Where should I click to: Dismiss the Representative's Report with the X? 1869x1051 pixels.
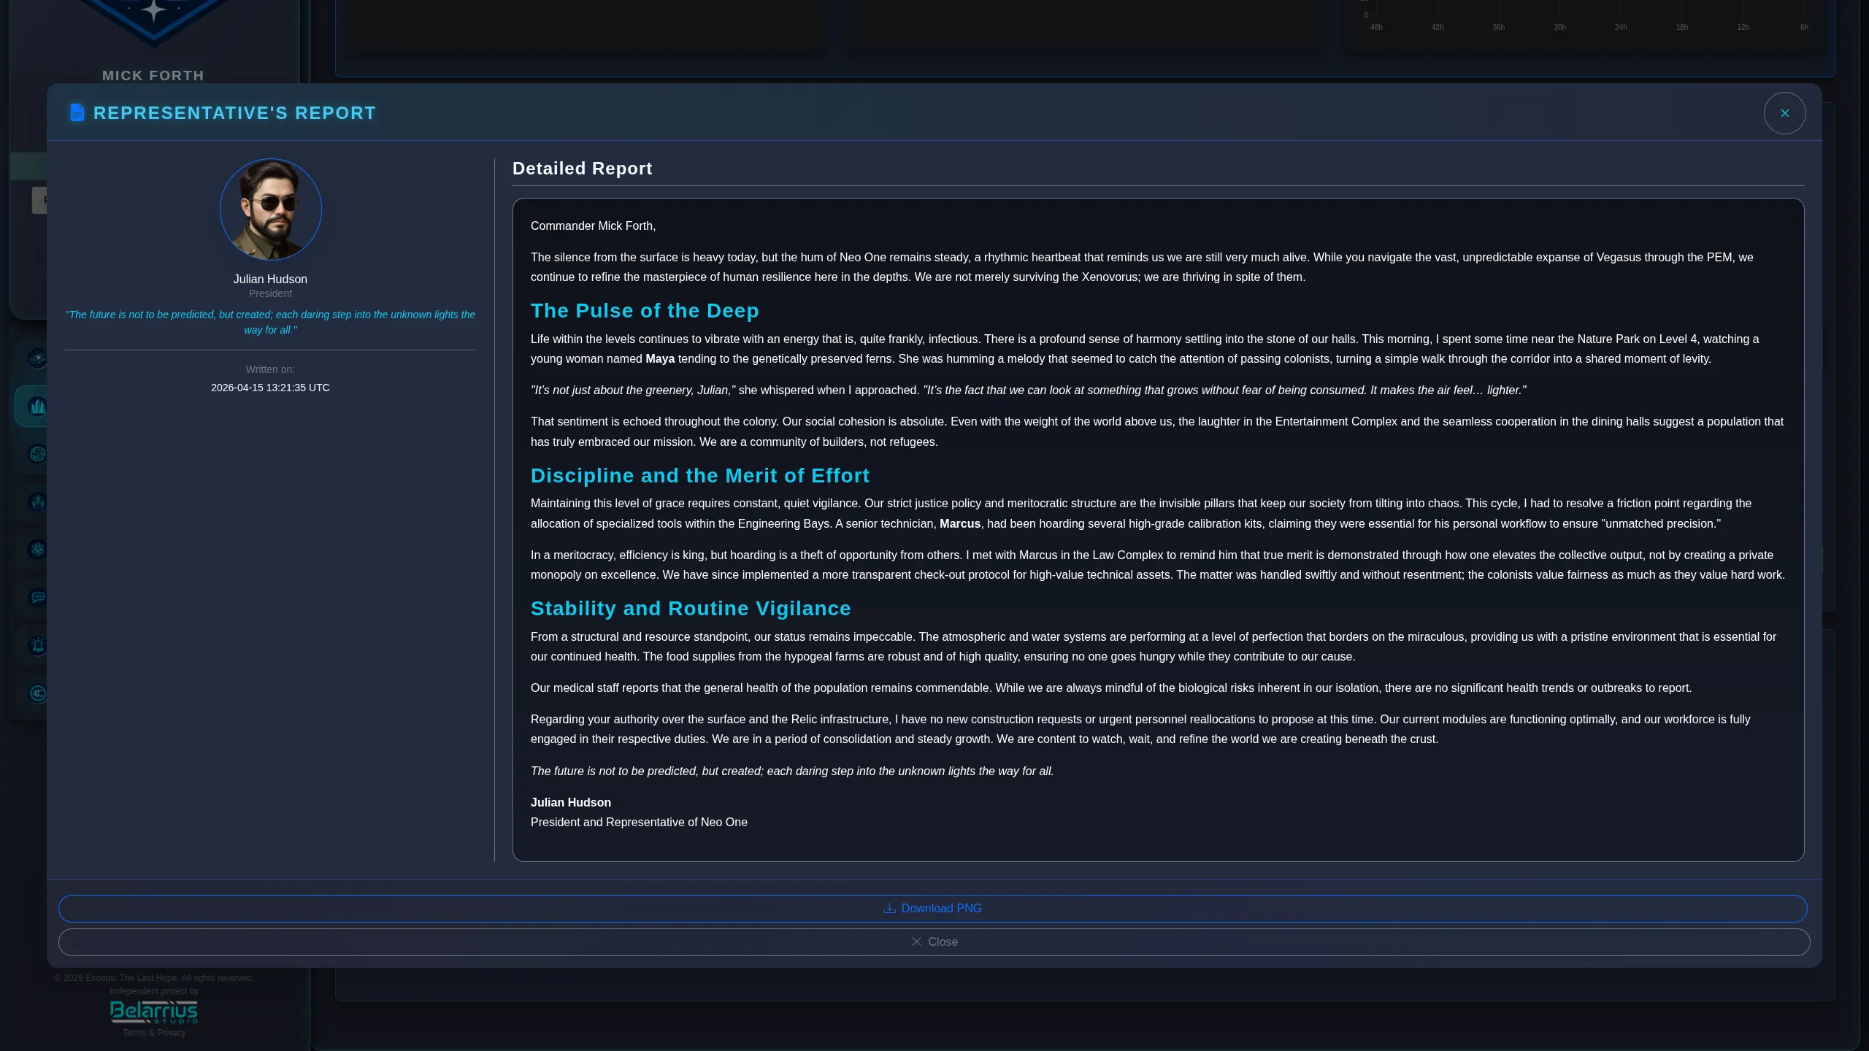tap(1784, 112)
